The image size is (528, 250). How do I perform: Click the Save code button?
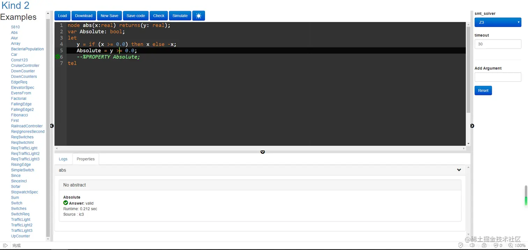coord(135,16)
